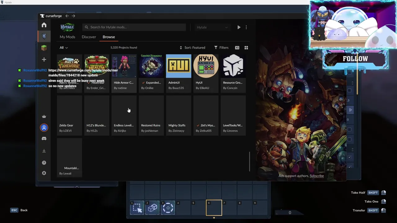The height and width of the screenshot is (223, 397).
Task: Select the Hytale game icon in sidebar
Action: point(44,36)
